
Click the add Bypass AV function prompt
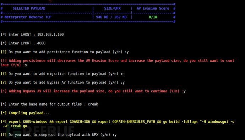point(62,82)
